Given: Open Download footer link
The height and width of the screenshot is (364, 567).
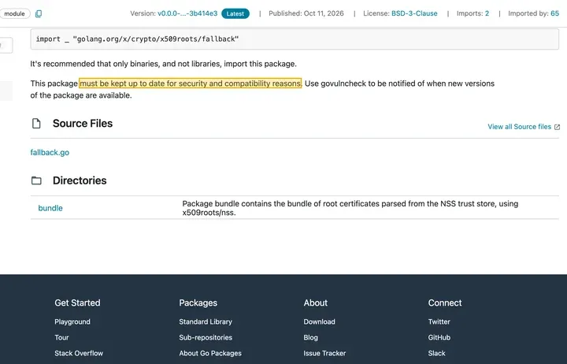Looking at the screenshot, I should tap(319, 321).
